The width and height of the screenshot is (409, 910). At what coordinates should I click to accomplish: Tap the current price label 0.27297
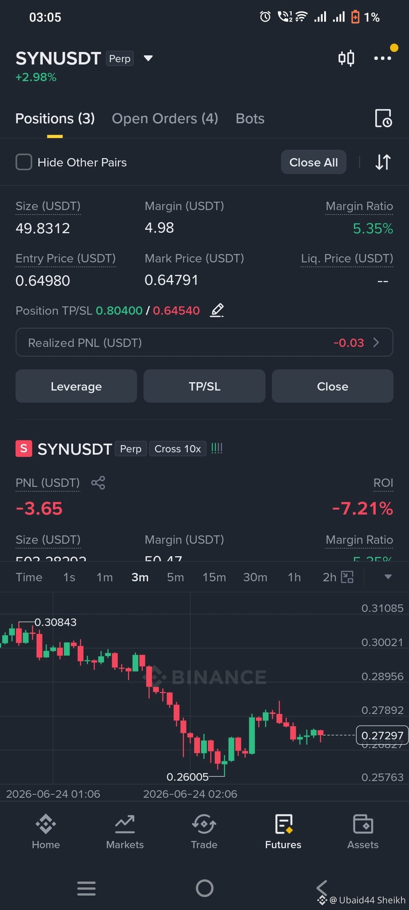click(x=382, y=735)
